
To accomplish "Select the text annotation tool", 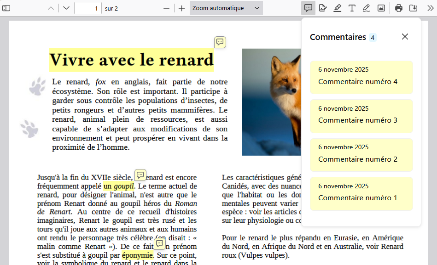I will tap(352, 8).
